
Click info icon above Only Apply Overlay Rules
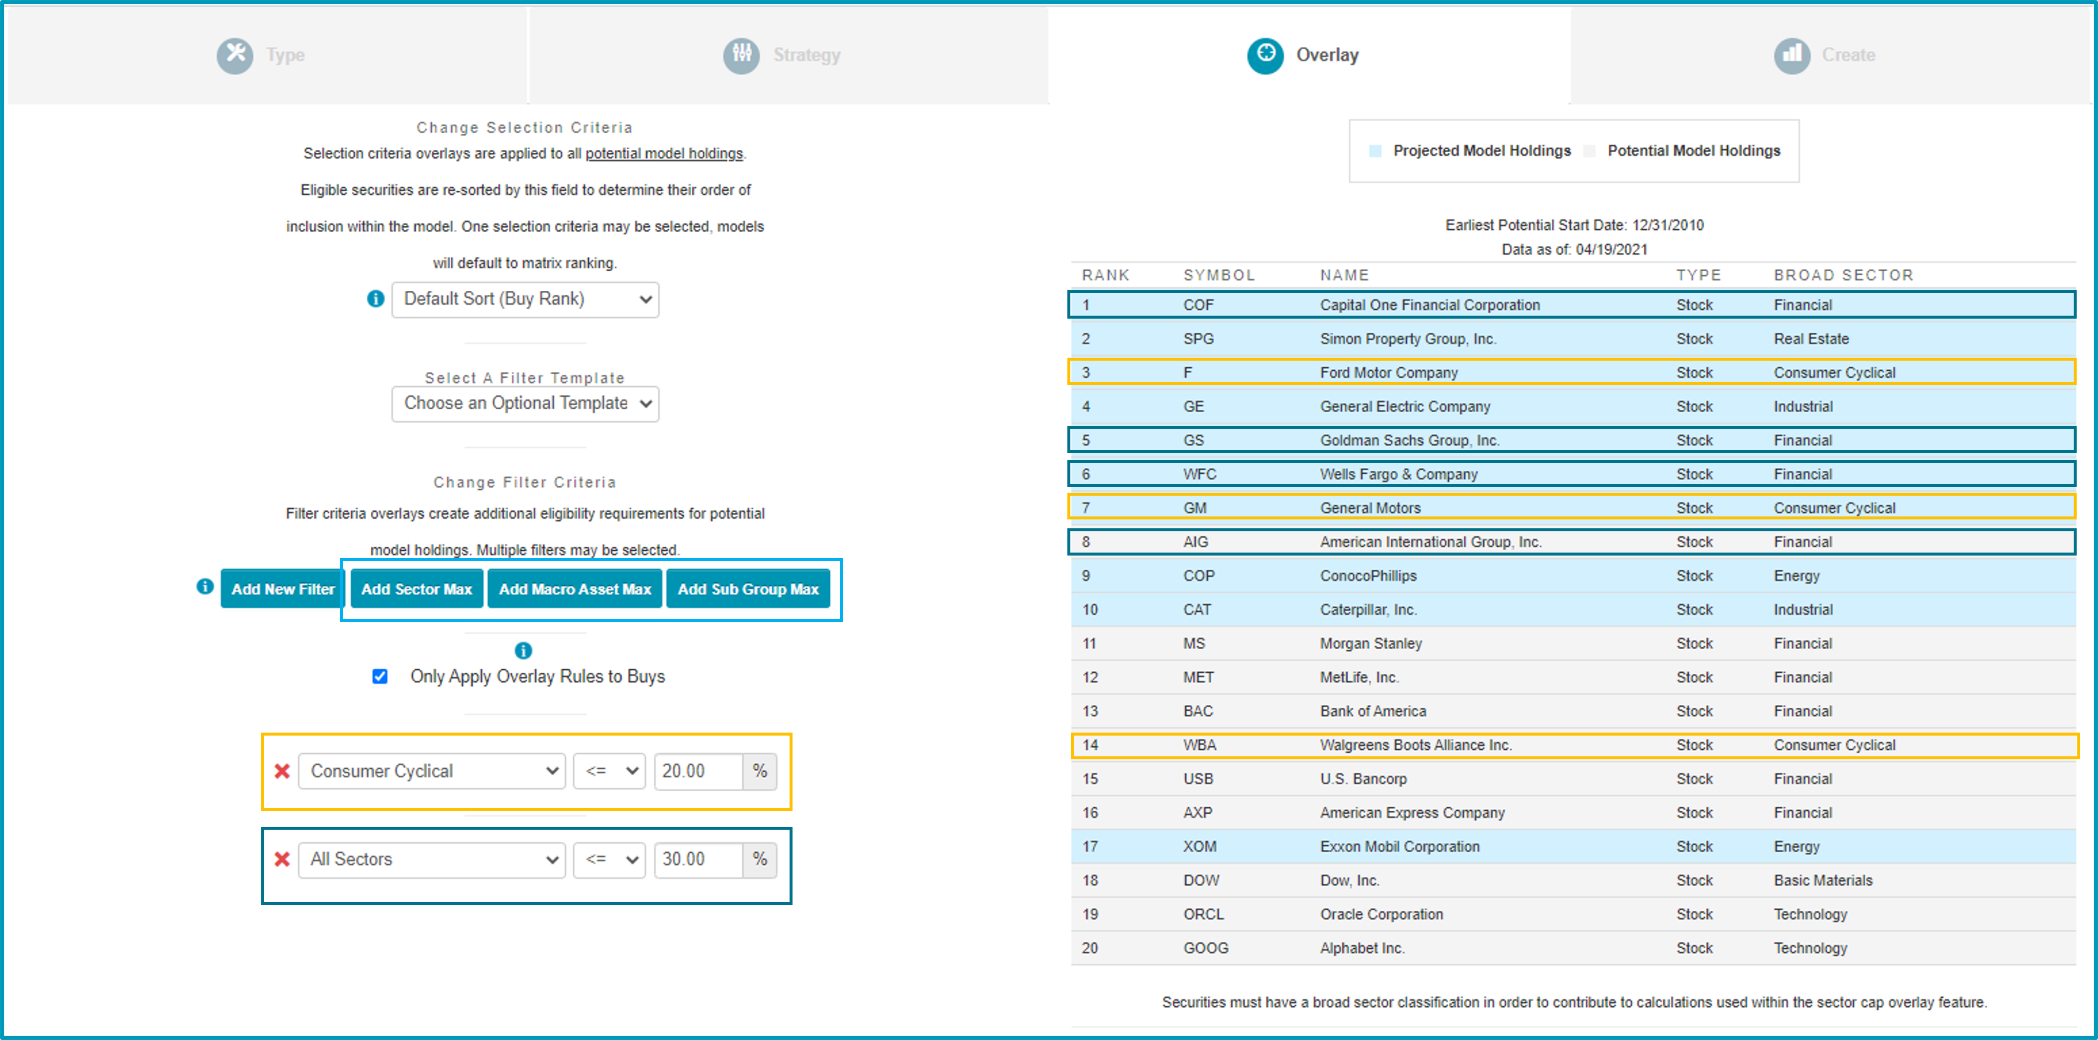pos(524,650)
